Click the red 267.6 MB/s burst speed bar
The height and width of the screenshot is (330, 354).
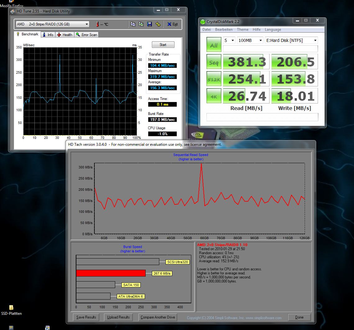111,273
